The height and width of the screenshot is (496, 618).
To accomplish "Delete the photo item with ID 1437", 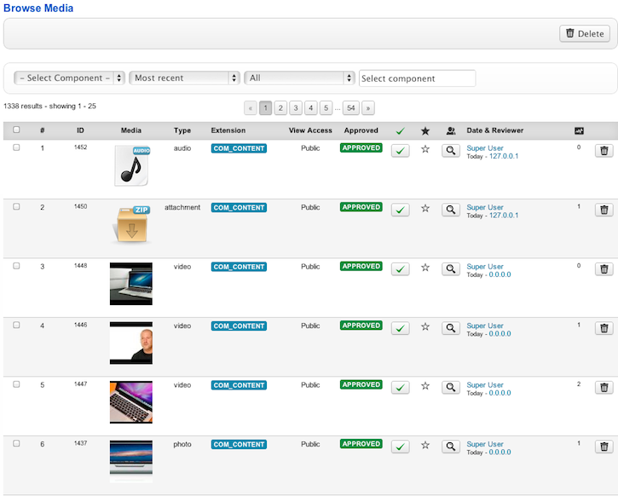I will [x=604, y=447].
